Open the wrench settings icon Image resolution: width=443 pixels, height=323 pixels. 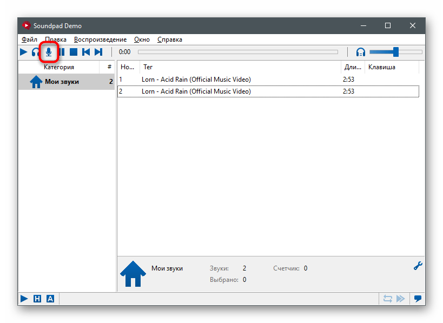[418, 266]
